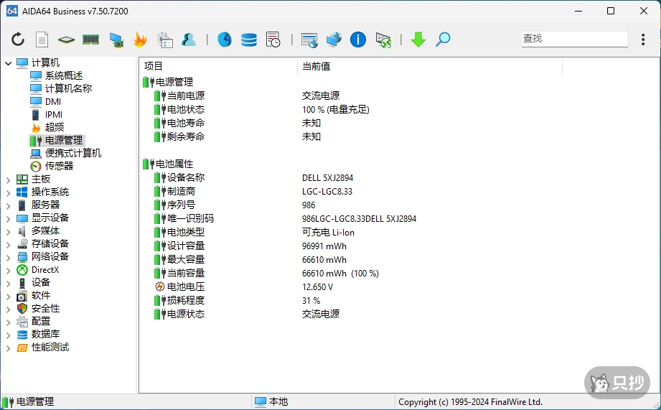Click the blue info circle icon
661x410 pixels.
(358, 39)
